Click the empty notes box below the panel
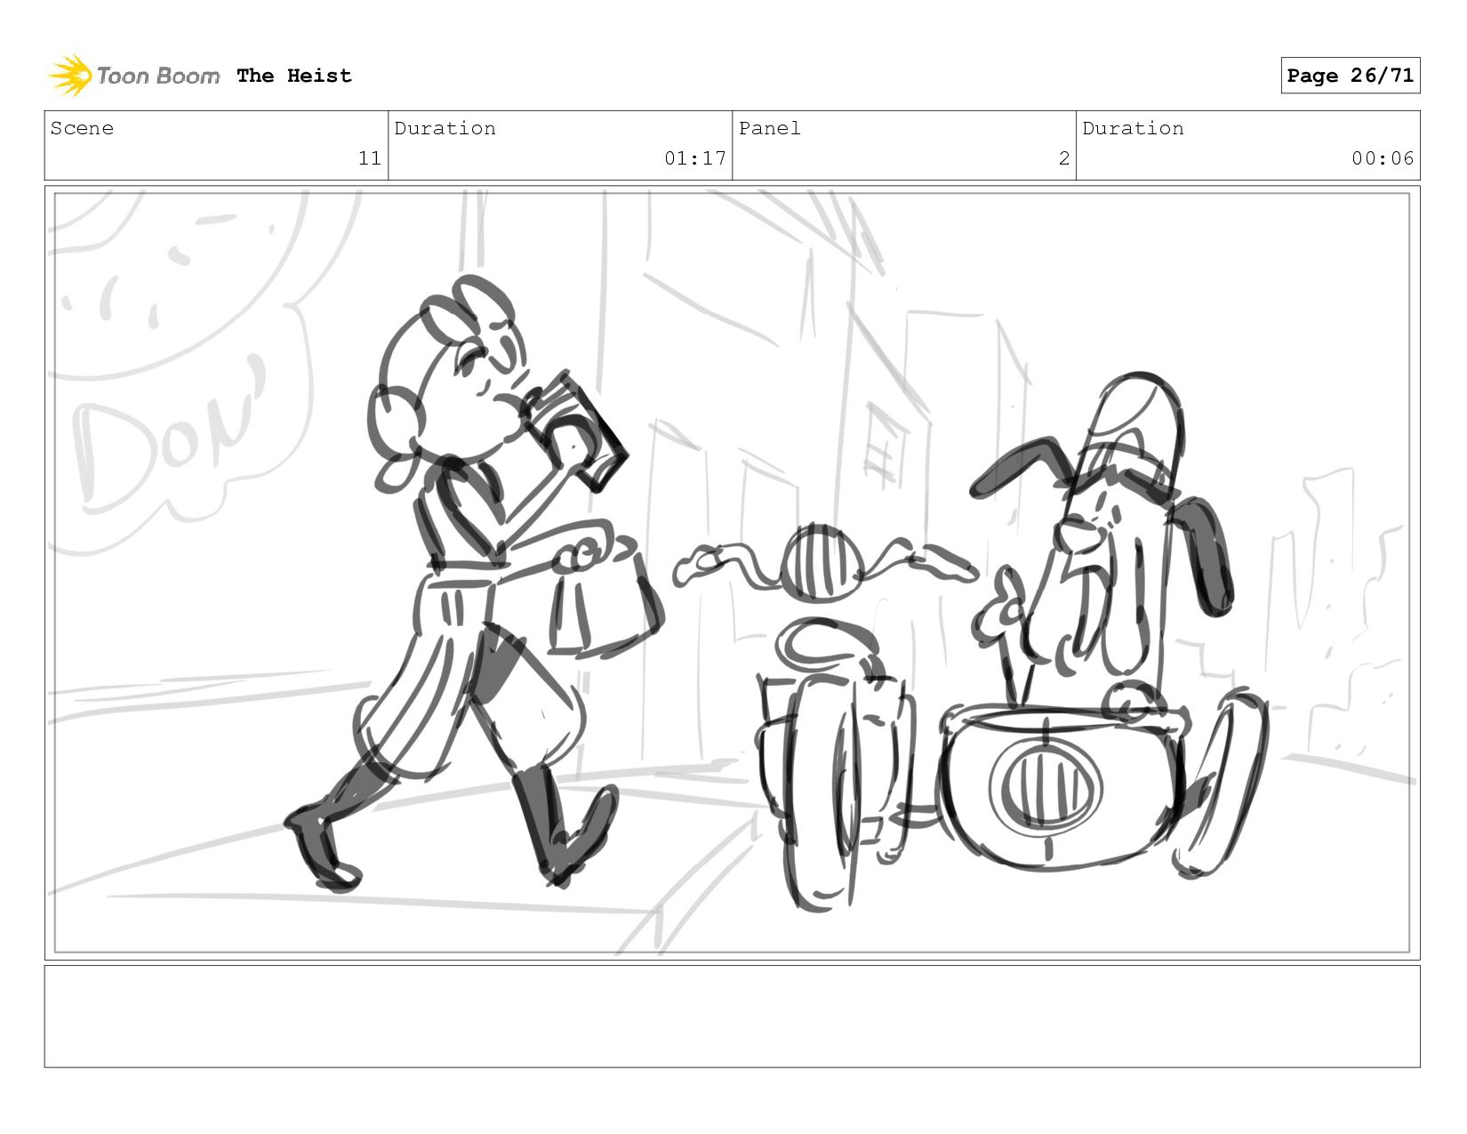Image resolution: width=1467 pixels, height=1134 pixels. (x=732, y=1017)
